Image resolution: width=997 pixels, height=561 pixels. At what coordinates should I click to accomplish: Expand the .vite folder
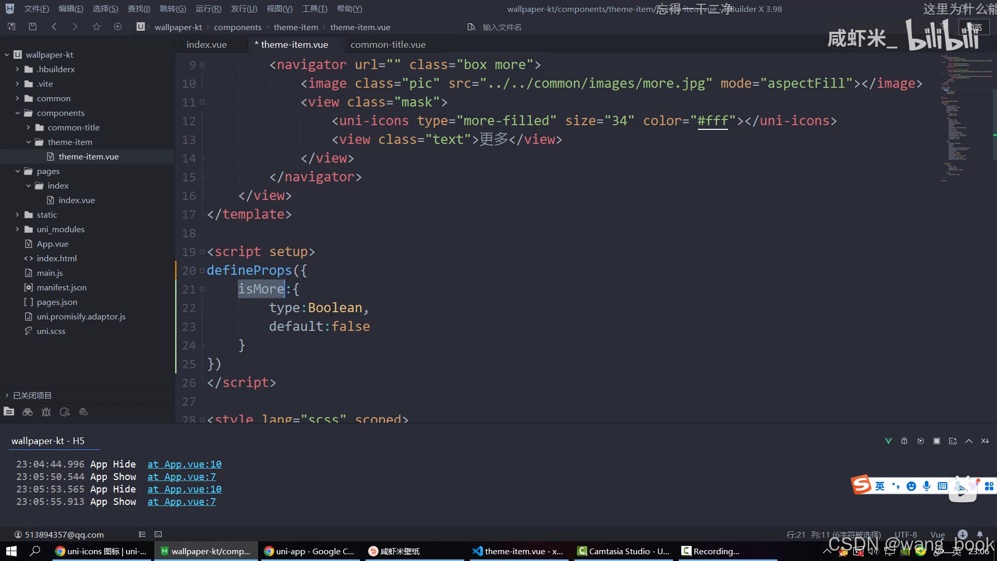[18, 84]
